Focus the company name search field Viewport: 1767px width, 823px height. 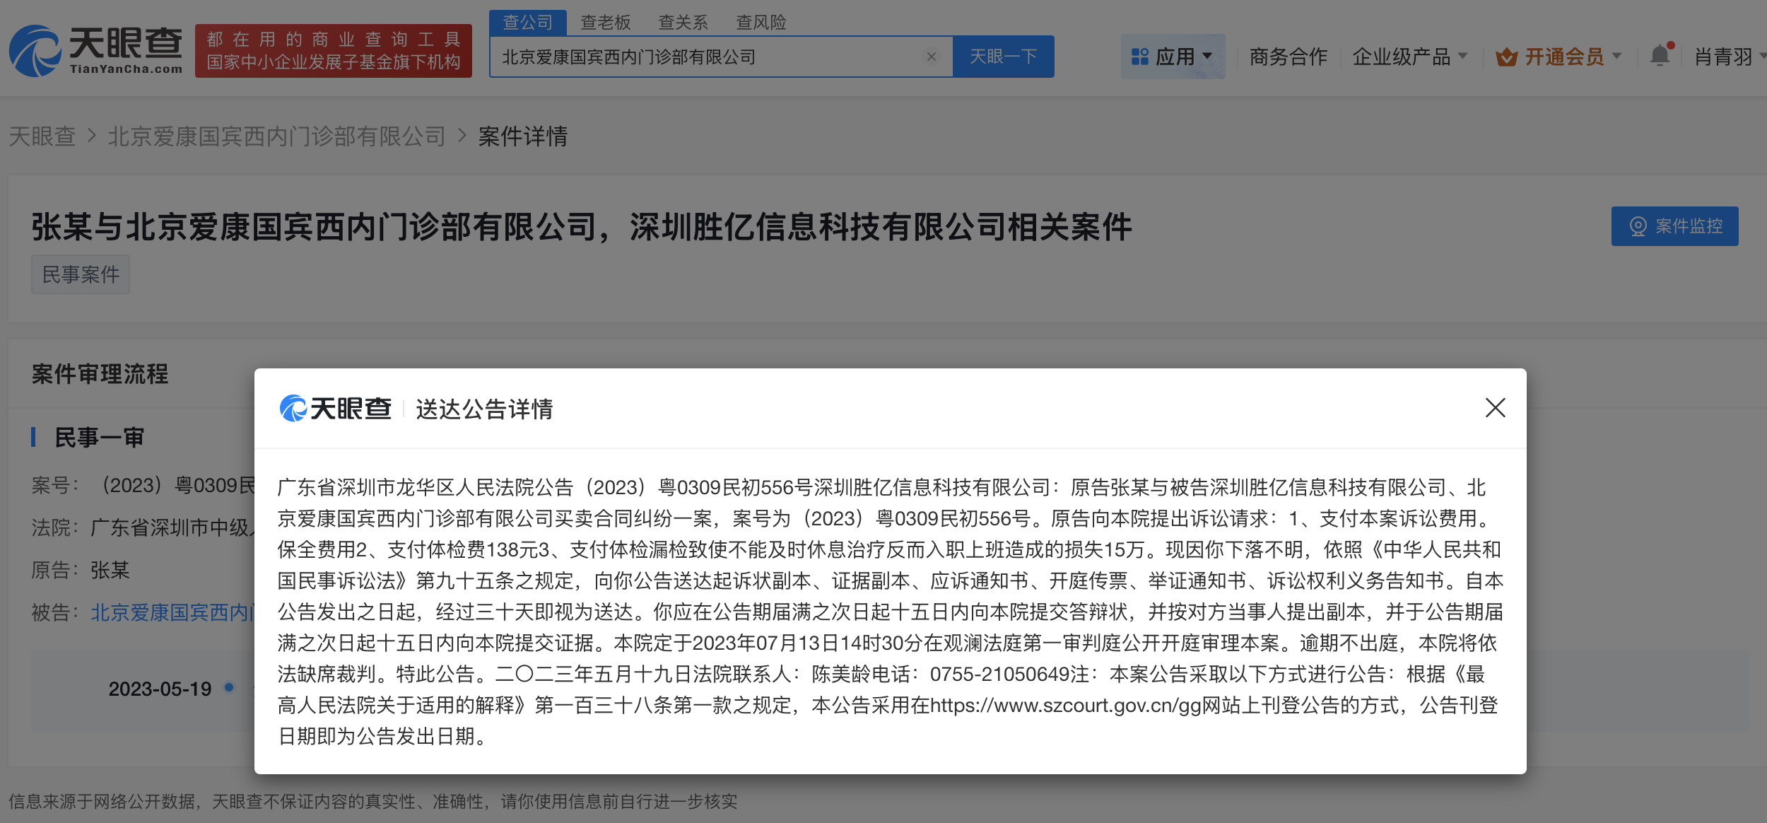(707, 57)
